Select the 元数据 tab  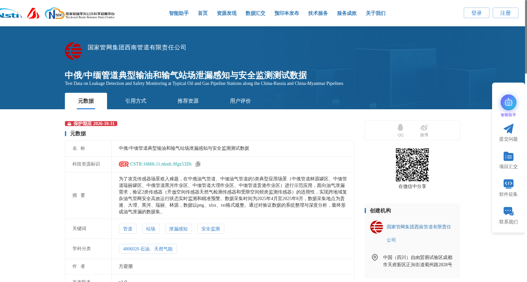click(x=86, y=101)
